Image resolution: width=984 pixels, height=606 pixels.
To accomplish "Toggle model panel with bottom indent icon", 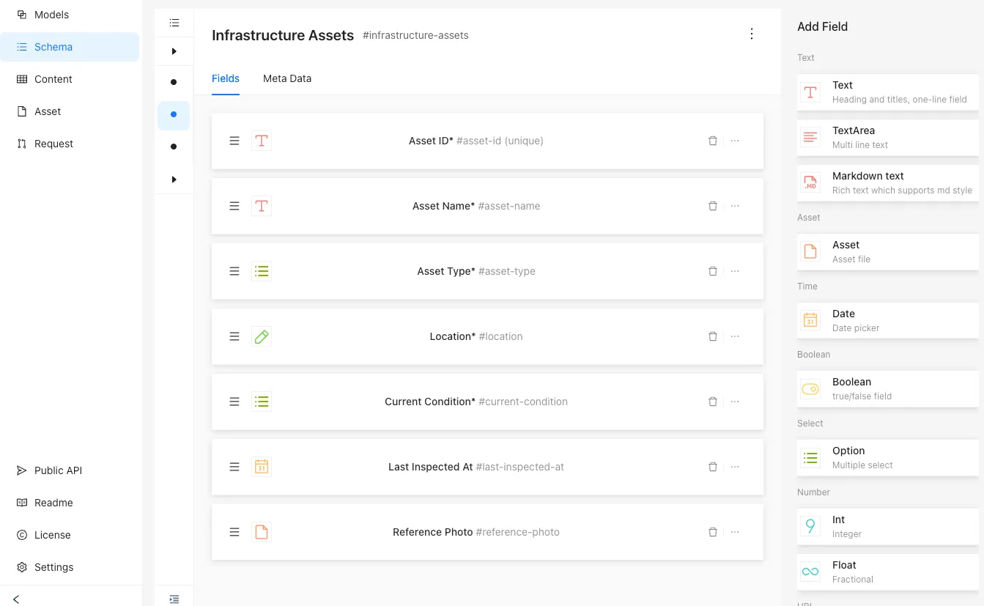I will [x=174, y=599].
